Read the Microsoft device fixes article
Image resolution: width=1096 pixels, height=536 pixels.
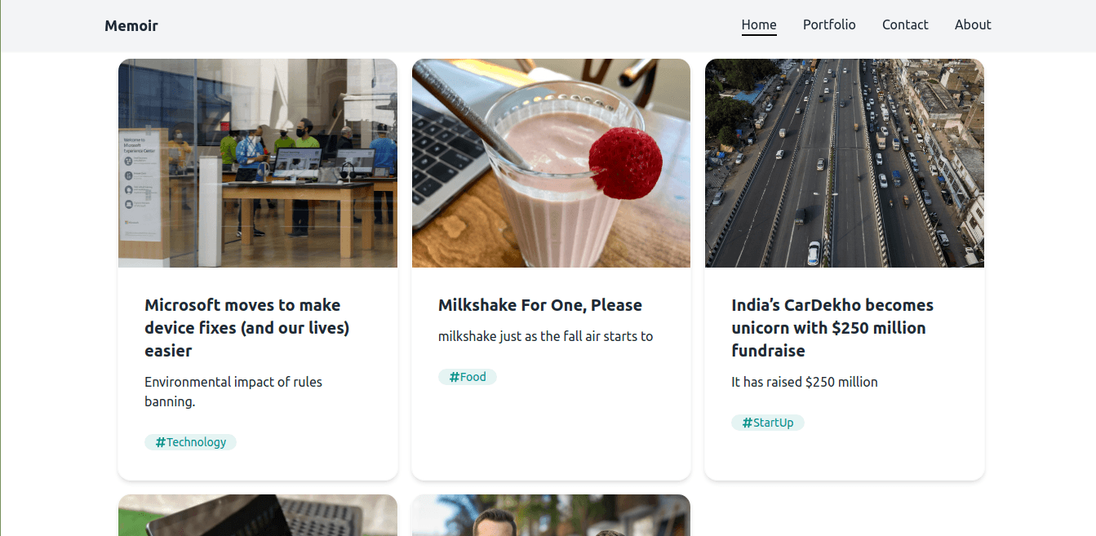(247, 328)
